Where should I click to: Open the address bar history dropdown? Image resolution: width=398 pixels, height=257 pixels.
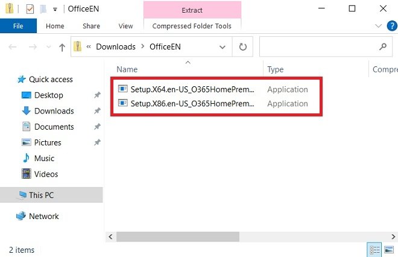pos(223,47)
